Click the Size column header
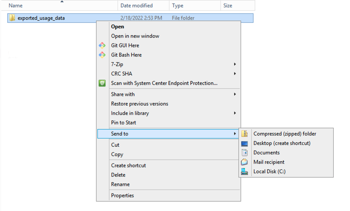The width and height of the screenshot is (350, 211). [228, 6]
